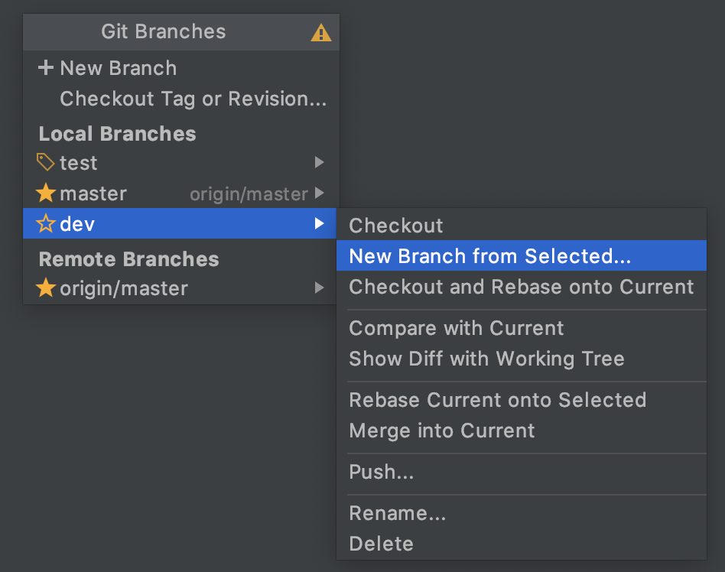The image size is (725, 572).
Task: Expand submenu arrow for master branch
Action: tap(319, 193)
